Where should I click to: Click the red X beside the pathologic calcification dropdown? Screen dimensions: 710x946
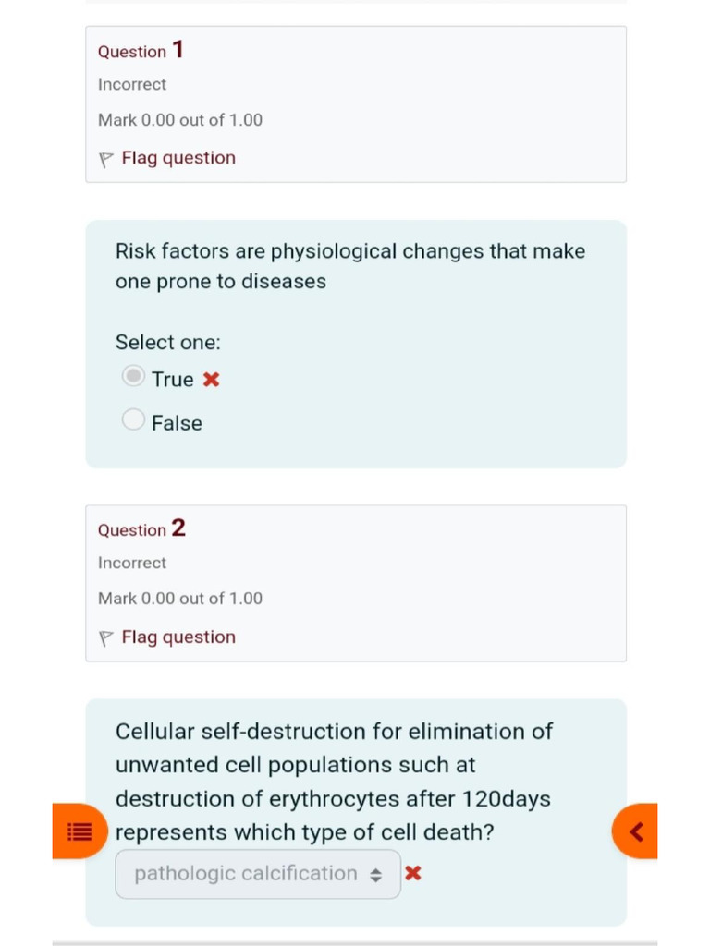(x=413, y=873)
